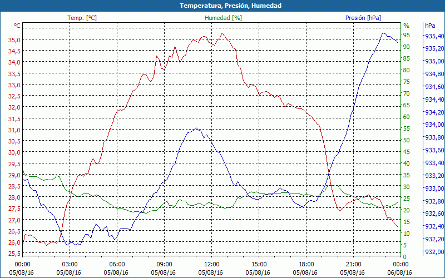Image resolution: width=445 pixels, height=278 pixels.
Task: Click the 935,20 pressure axis value
Action: pos(434,48)
